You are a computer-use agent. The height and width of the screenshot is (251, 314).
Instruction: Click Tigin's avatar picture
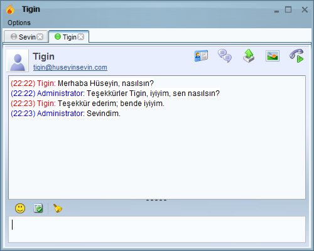click(18, 61)
